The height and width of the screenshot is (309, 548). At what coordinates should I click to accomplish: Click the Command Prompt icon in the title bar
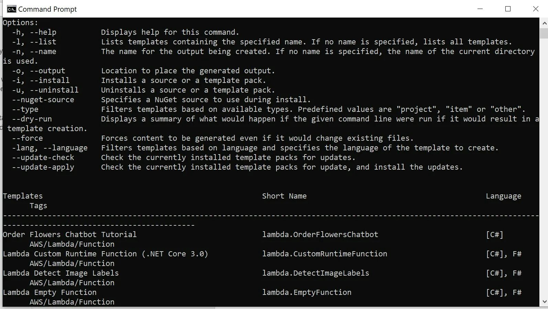tap(11, 9)
